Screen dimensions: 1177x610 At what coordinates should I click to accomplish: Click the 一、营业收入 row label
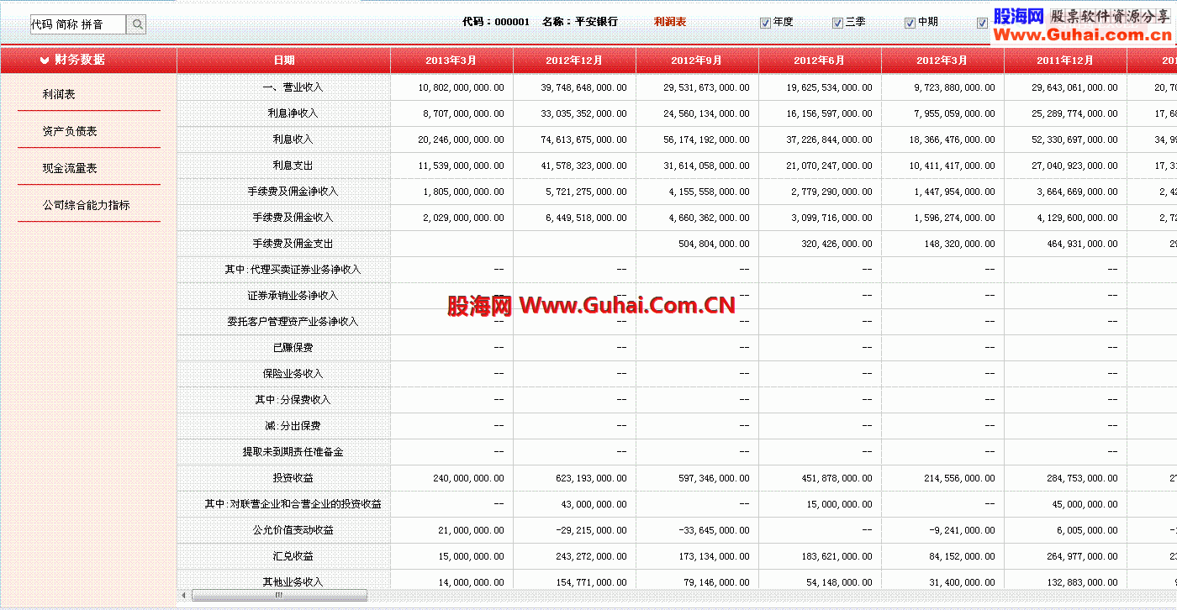(293, 87)
